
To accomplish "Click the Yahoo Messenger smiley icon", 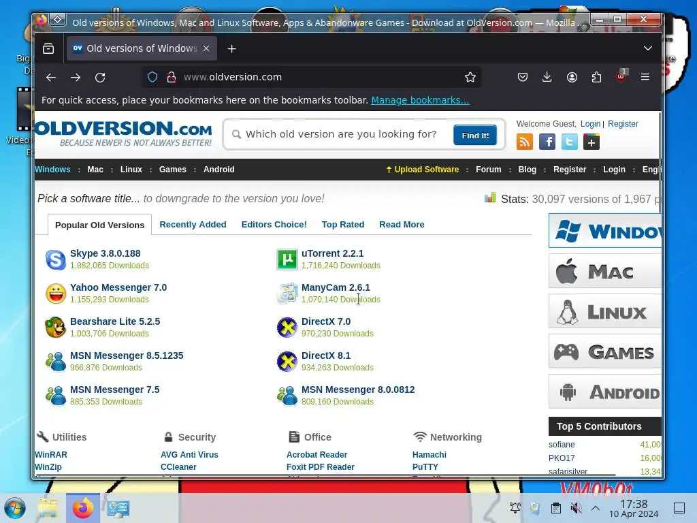I will [x=56, y=294].
